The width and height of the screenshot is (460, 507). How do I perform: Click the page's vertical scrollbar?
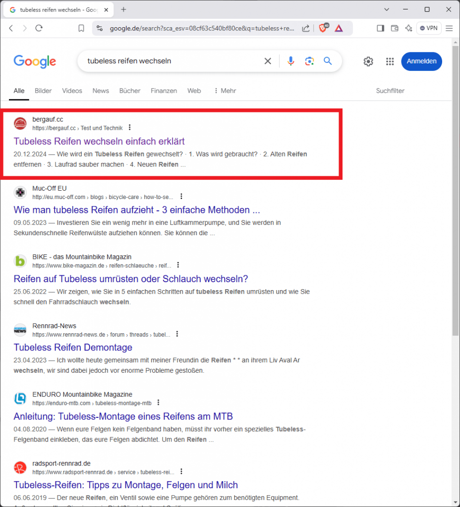click(456, 198)
